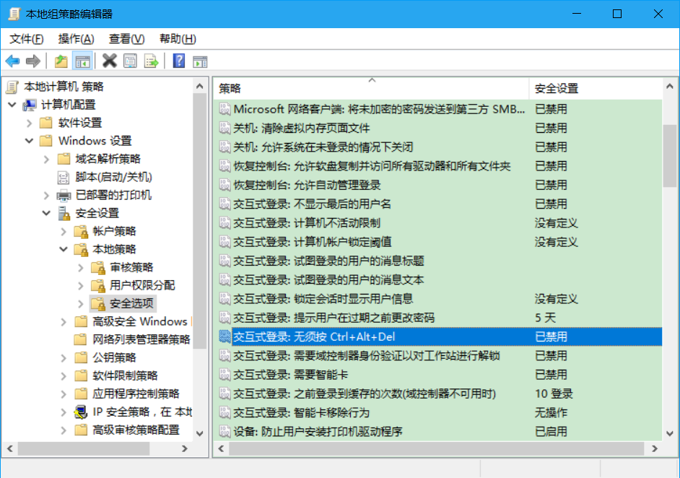Click the 安全设置 lock icon in the tree

pyautogui.click(x=64, y=213)
